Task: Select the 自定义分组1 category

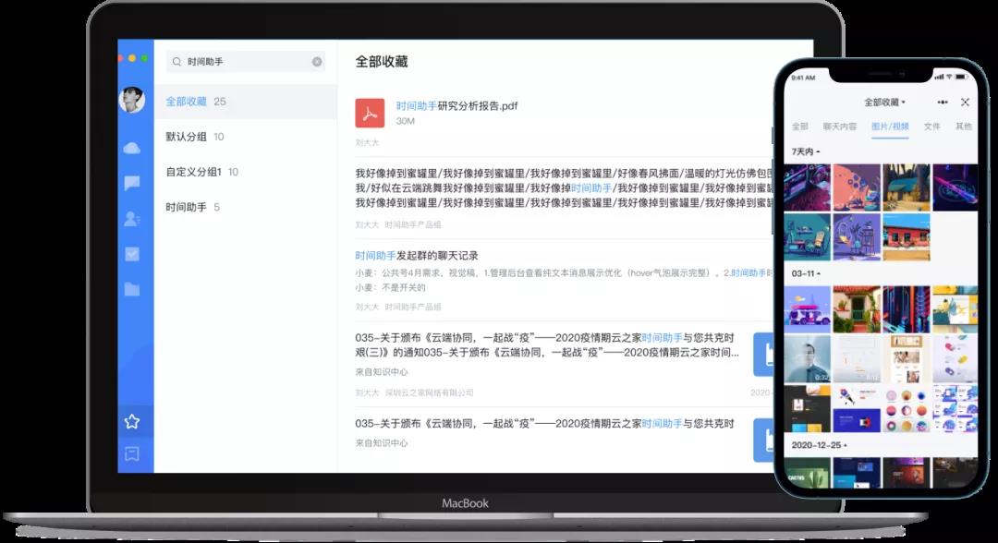Action: click(246, 172)
